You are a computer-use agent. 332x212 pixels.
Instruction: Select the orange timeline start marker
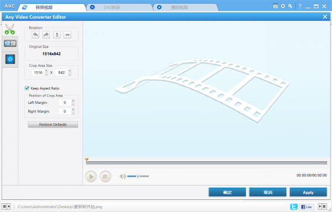[86, 160]
